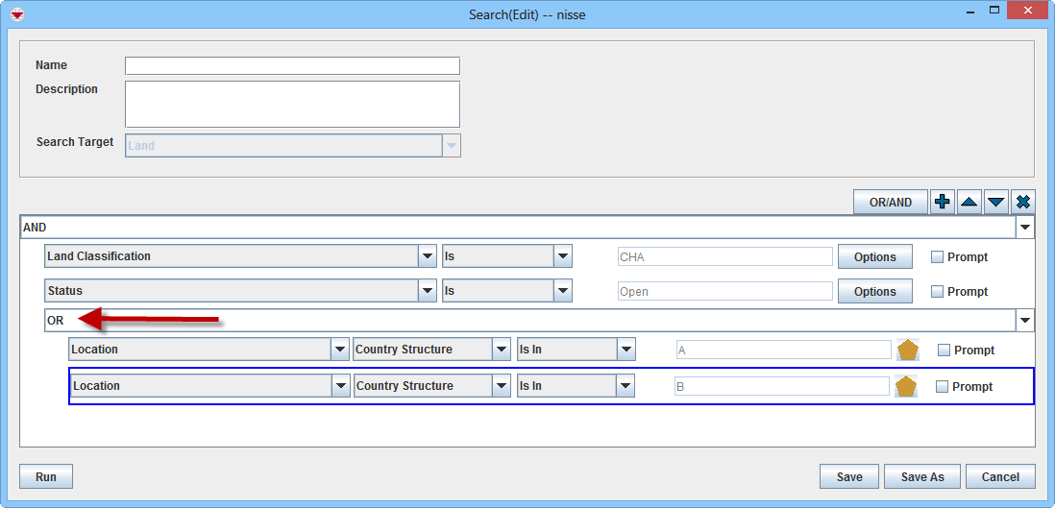The width and height of the screenshot is (1055, 508).
Task: Enable Prompt checkbox for Land Classification row
Action: [x=938, y=257]
